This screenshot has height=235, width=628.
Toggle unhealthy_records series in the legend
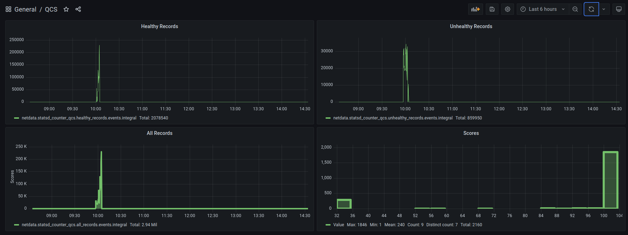(392, 118)
